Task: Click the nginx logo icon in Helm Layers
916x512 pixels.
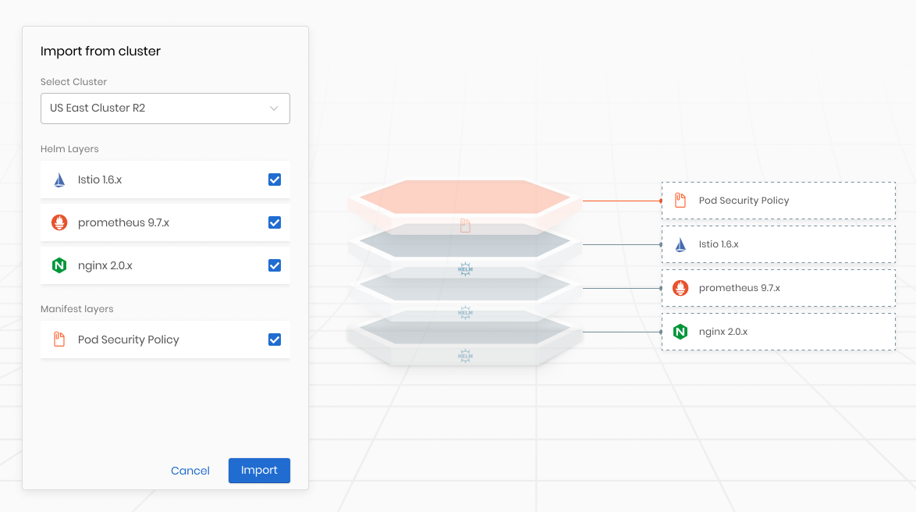Action: (x=58, y=265)
